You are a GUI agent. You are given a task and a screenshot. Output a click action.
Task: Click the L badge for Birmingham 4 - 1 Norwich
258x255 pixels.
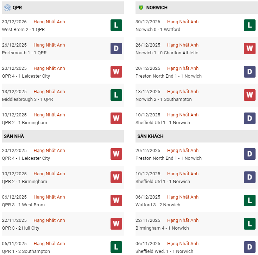click(x=250, y=224)
